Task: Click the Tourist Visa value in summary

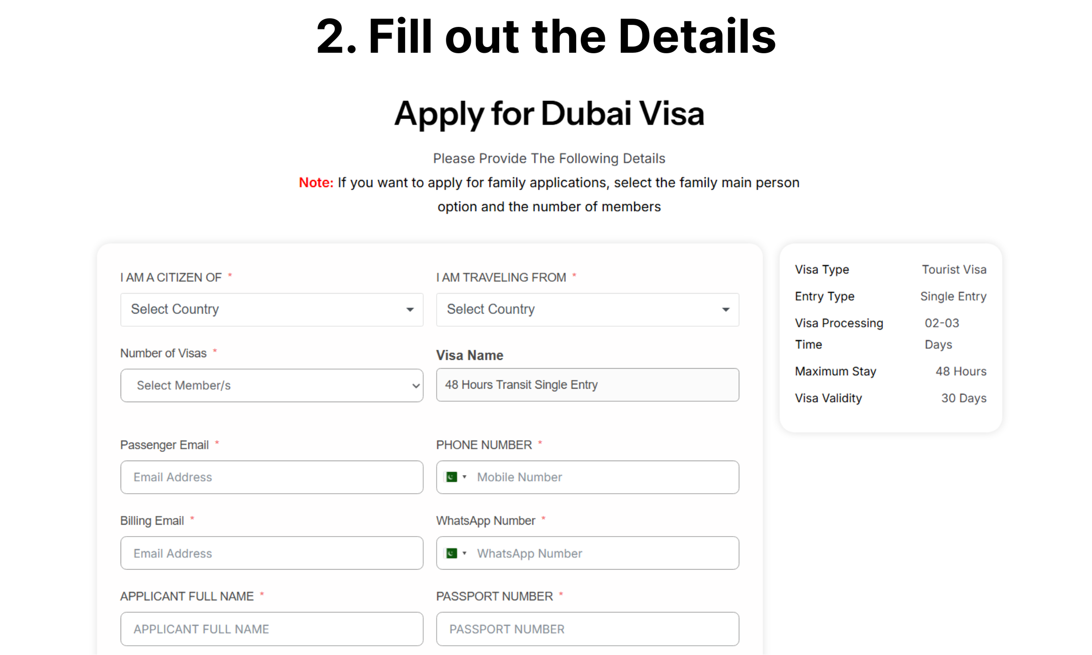Action: click(x=954, y=269)
